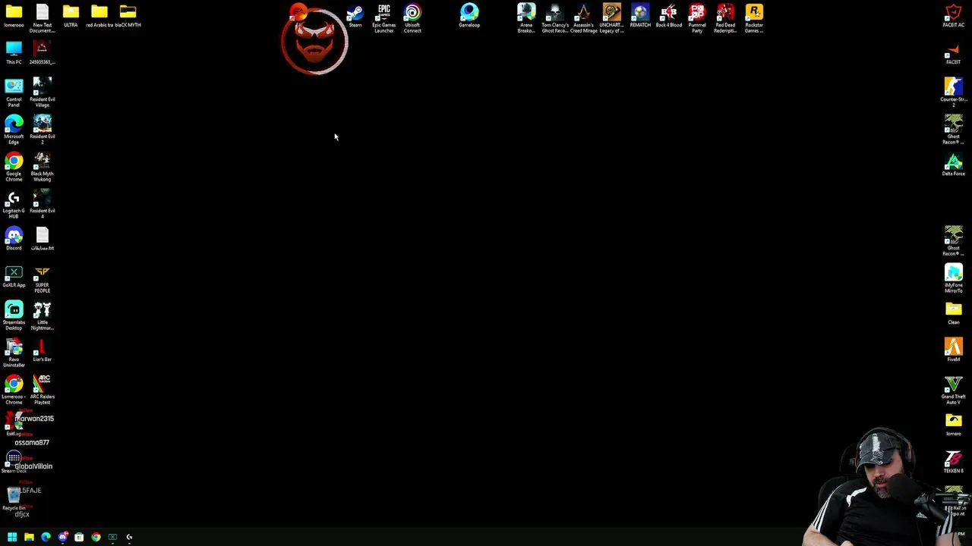
Task: Select SUPER PEOPLE shortcut
Action: click(43, 278)
